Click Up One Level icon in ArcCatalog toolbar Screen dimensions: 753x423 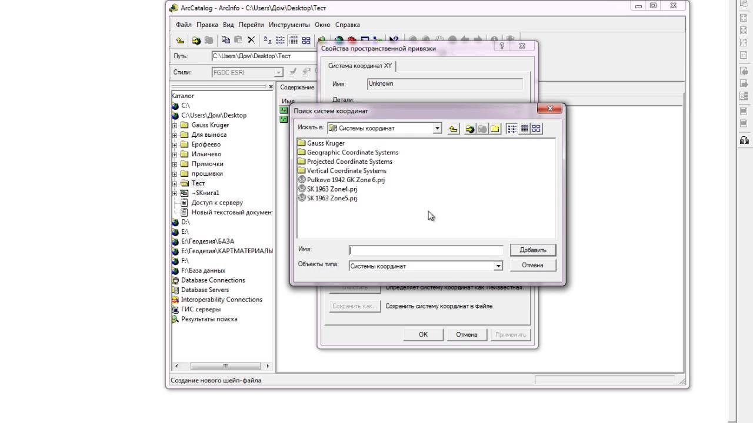click(x=181, y=41)
